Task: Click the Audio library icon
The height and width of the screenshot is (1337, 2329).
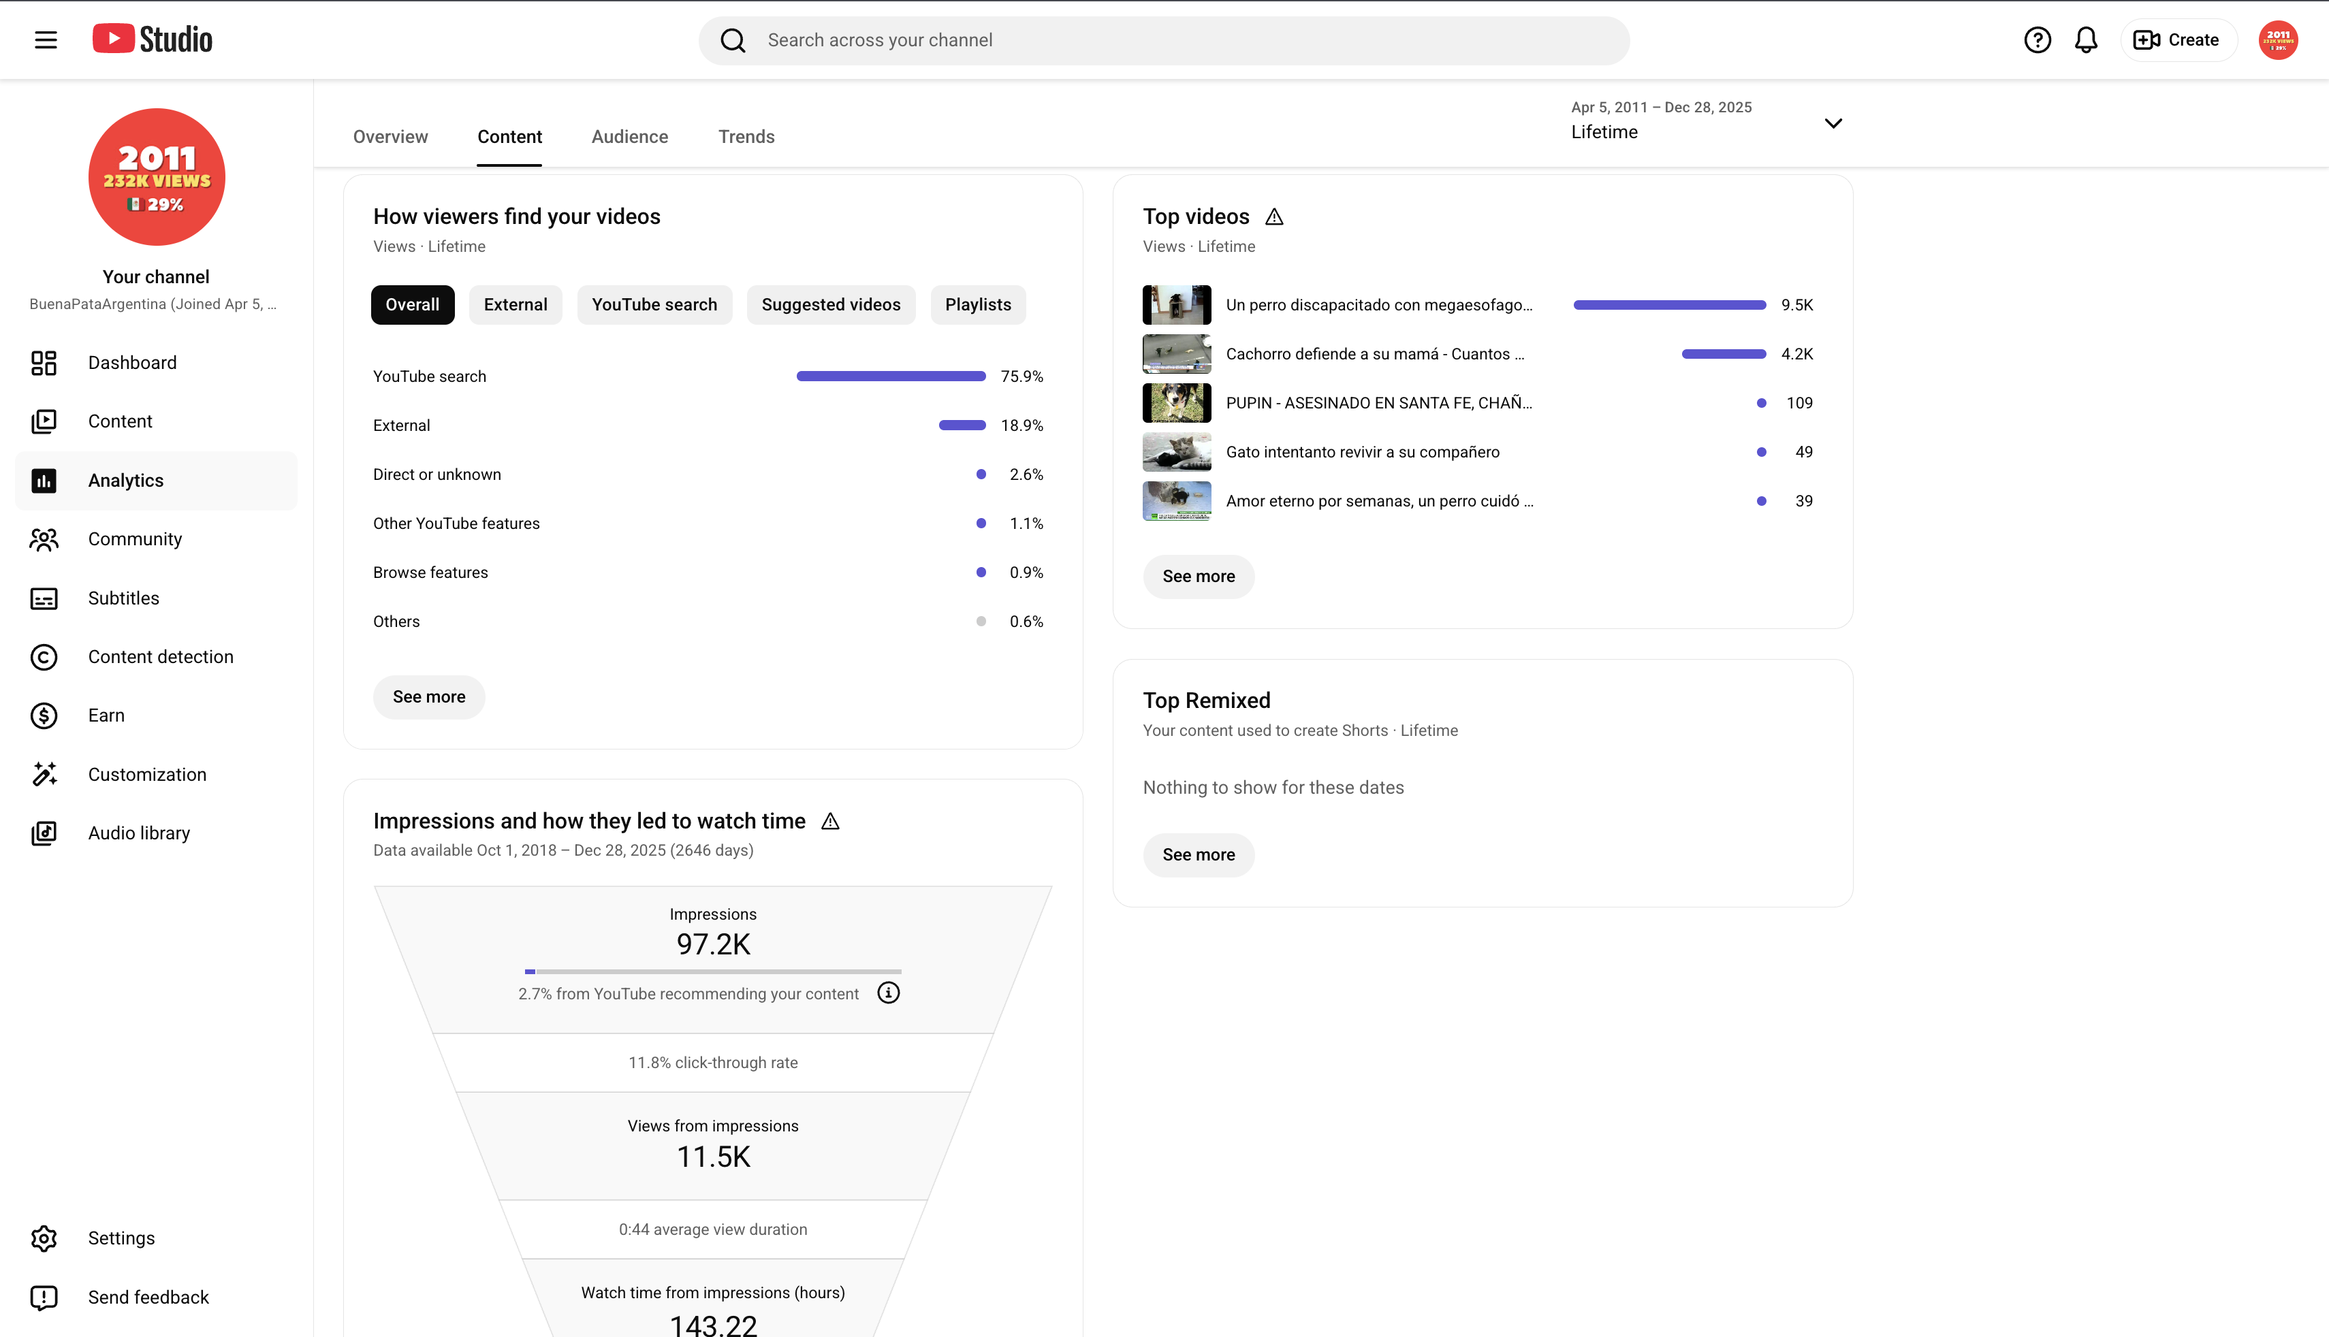Action: click(x=44, y=833)
